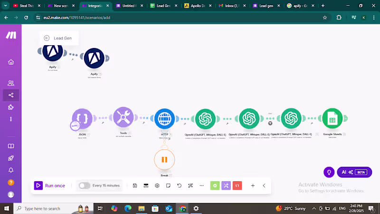Open File Explorer from taskbar
This screenshot has width=380, height=214.
[141, 208]
